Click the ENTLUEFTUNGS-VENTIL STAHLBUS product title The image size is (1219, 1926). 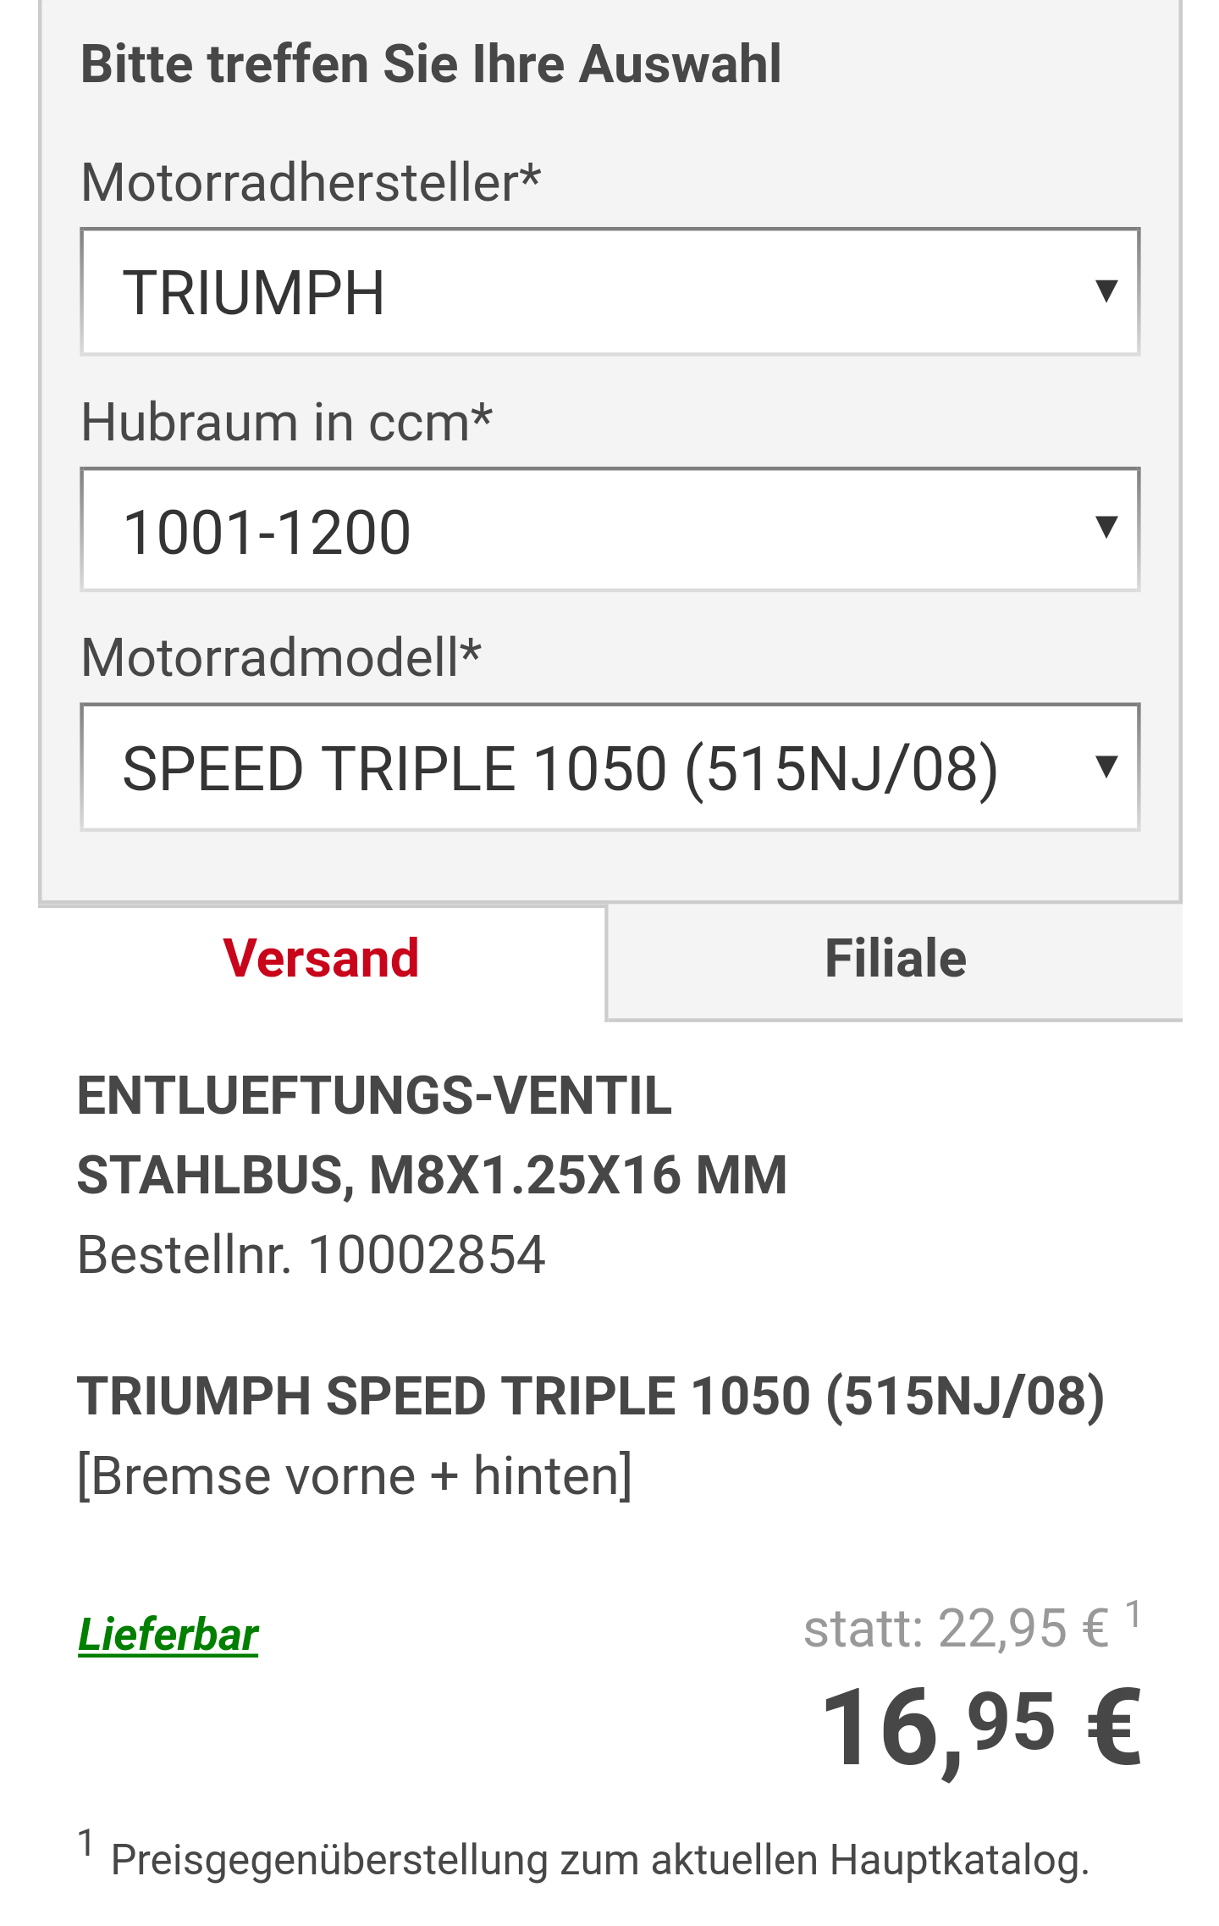point(432,1135)
